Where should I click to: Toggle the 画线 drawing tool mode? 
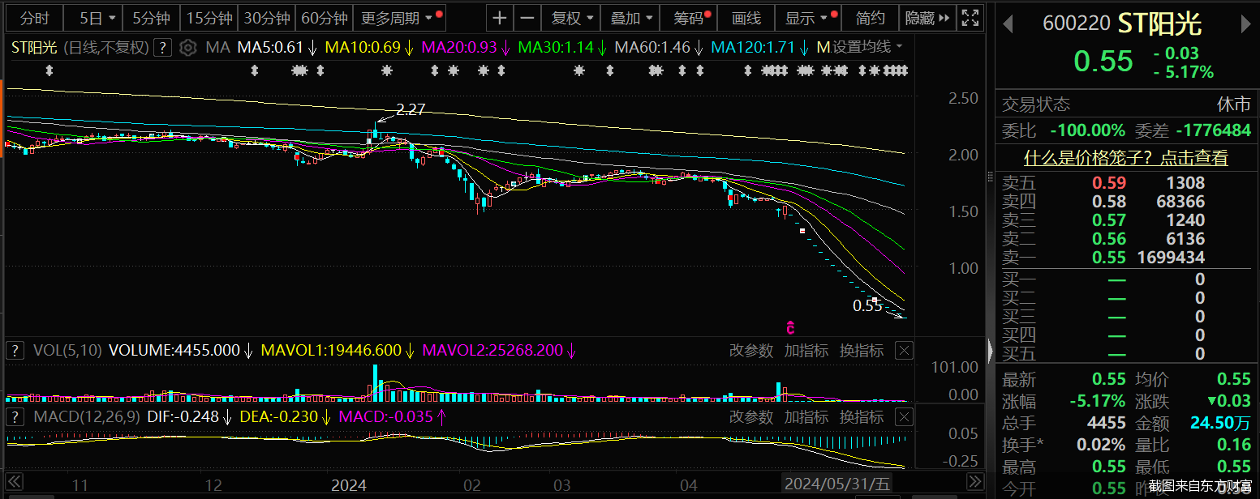[x=746, y=18]
